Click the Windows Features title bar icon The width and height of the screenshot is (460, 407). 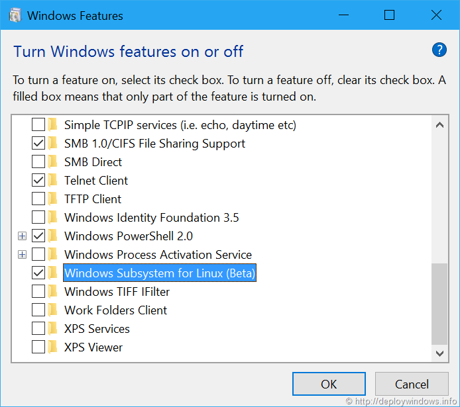click(x=14, y=15)
